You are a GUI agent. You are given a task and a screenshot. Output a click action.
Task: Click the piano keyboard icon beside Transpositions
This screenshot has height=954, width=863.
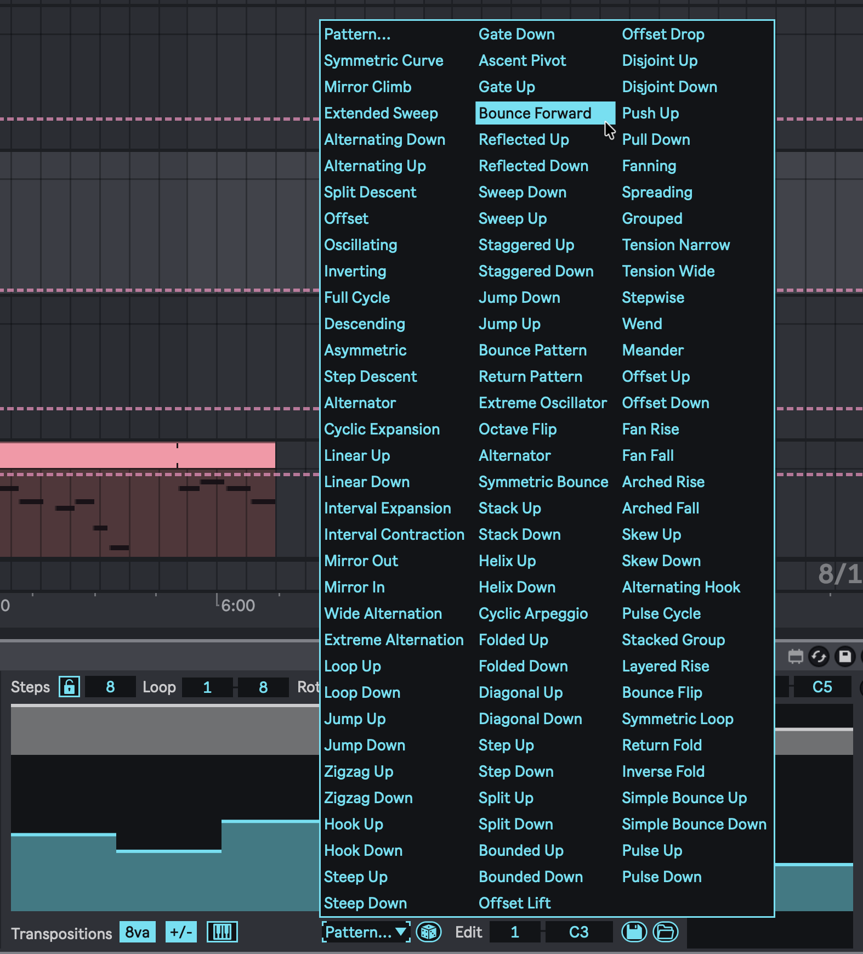click(x=222, y=932)
